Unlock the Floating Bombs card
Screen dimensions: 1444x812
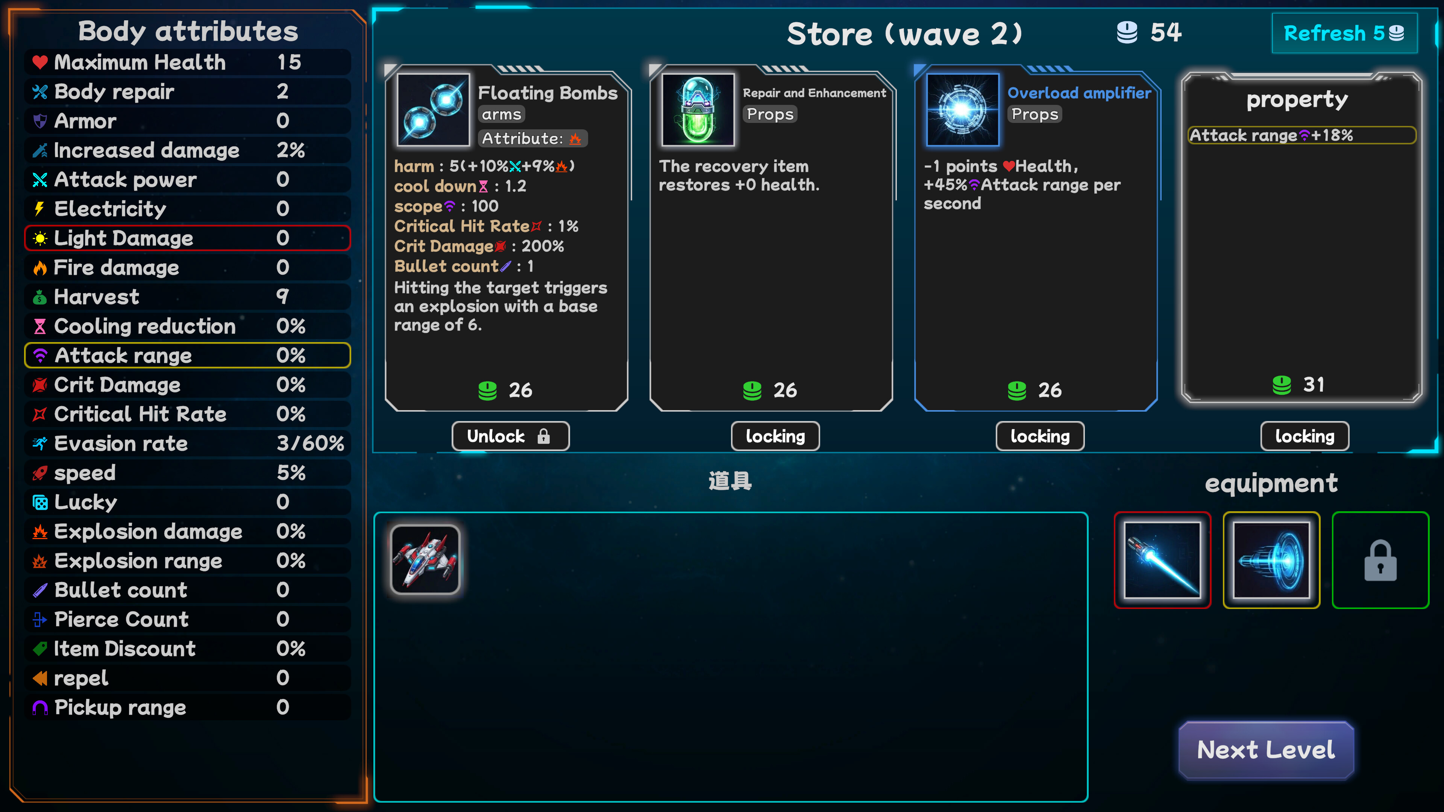point(510,436)
